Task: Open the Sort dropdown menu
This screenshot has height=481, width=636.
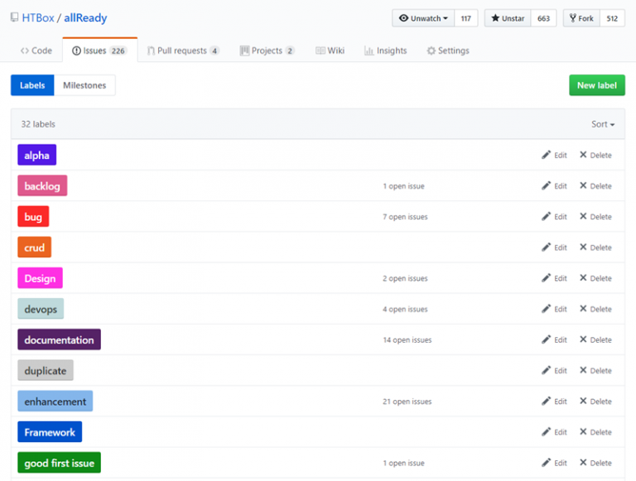Action: click(603, 124)
